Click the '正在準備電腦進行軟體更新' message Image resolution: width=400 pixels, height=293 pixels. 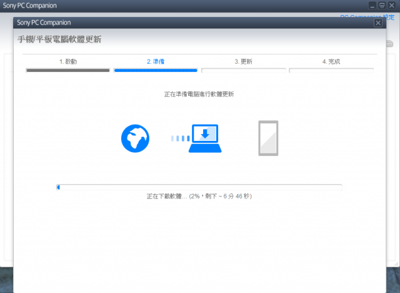point(199,95)
